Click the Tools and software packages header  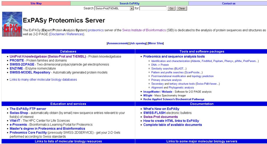click(x=202, y=51)
